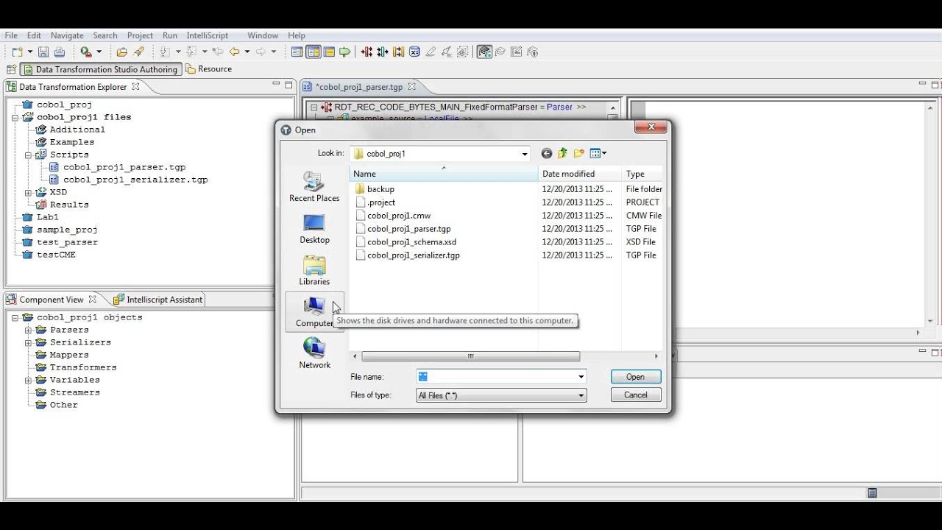Expand the XSD node in the explorer
The height and width of the screenshot is (530, 942).
[29, 192]
